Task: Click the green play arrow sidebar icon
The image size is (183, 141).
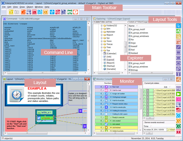Action: tap(178, 94)
